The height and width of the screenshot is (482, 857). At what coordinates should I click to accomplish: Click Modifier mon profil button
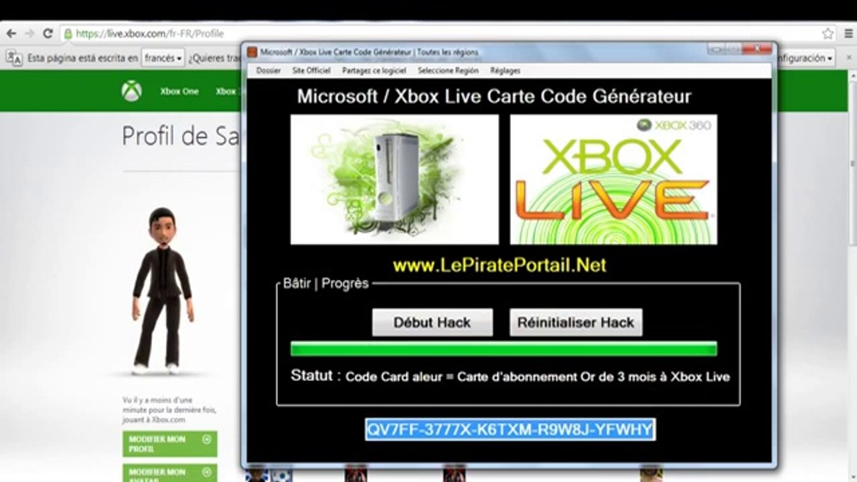(x=170, y=444)
